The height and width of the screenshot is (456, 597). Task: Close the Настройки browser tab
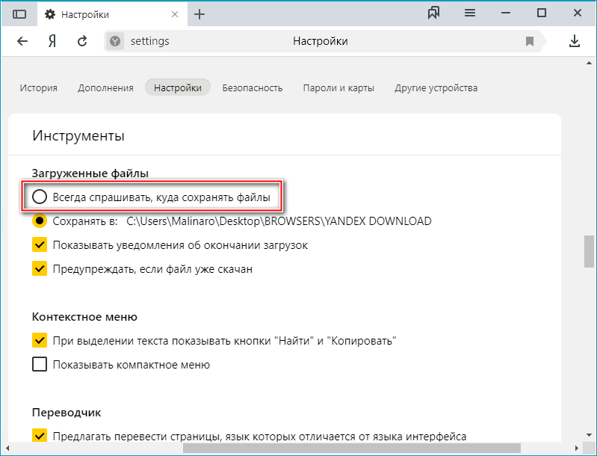[x=175, y=14]
